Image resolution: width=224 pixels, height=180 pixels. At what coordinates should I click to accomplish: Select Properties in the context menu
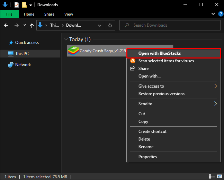tap(147, 157)
